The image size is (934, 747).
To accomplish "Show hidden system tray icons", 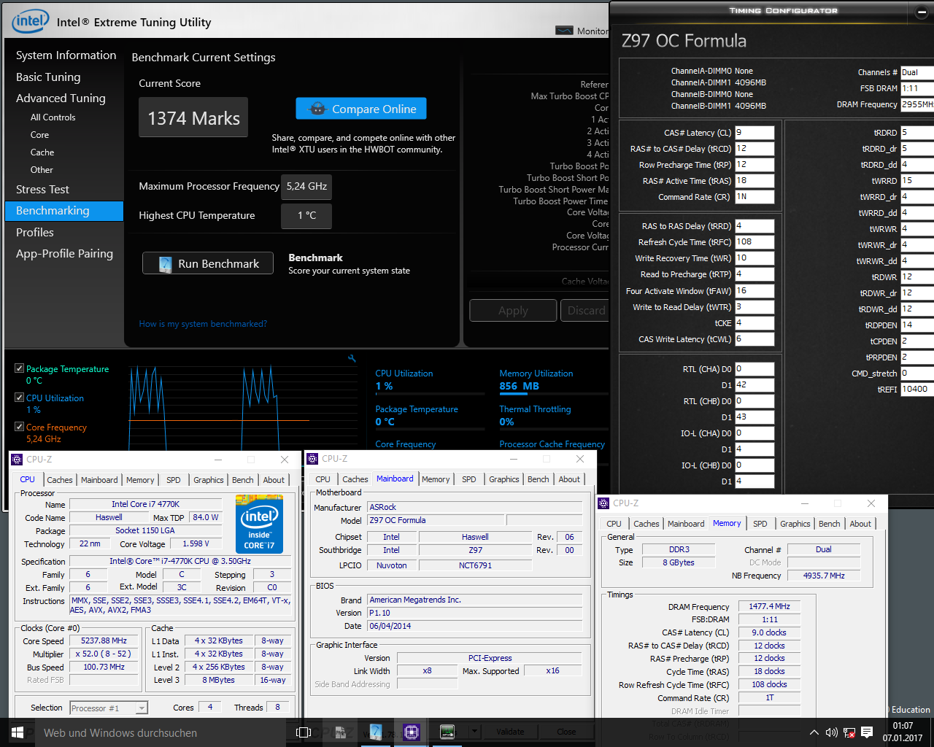I will click(x=814, y=732).
